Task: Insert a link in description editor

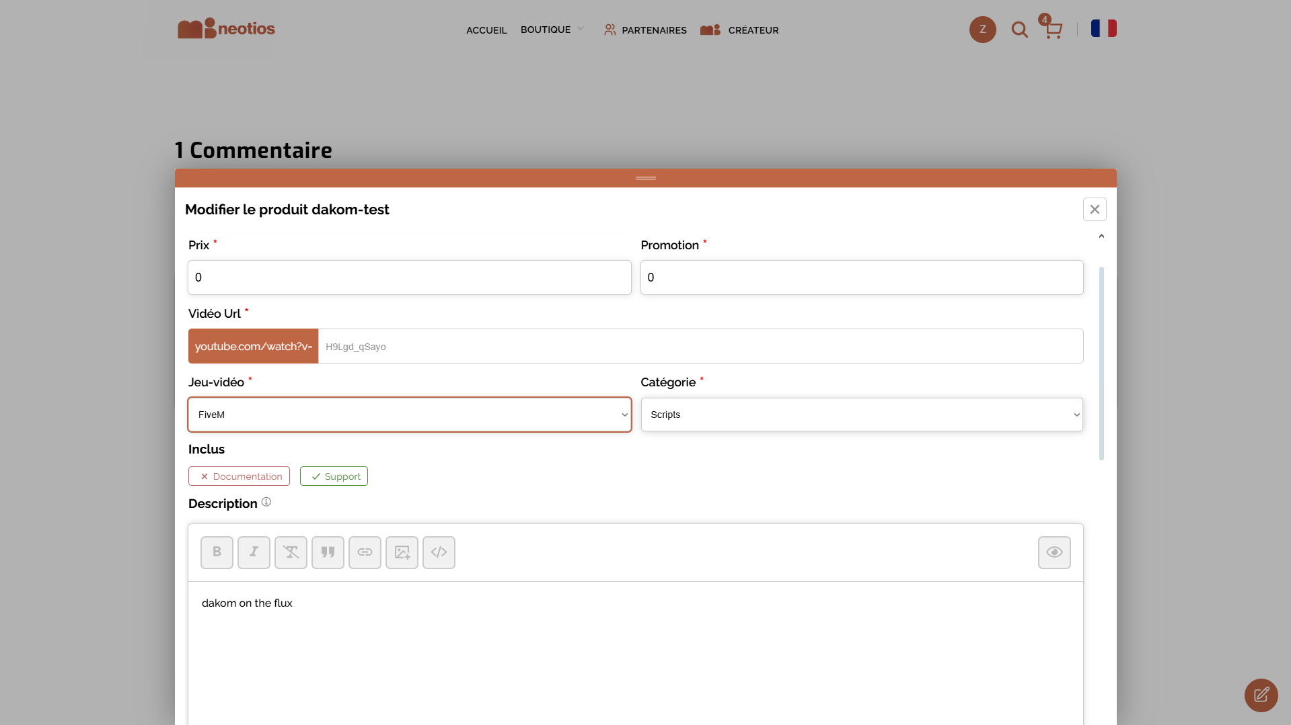Action: [x=365, y=552]
